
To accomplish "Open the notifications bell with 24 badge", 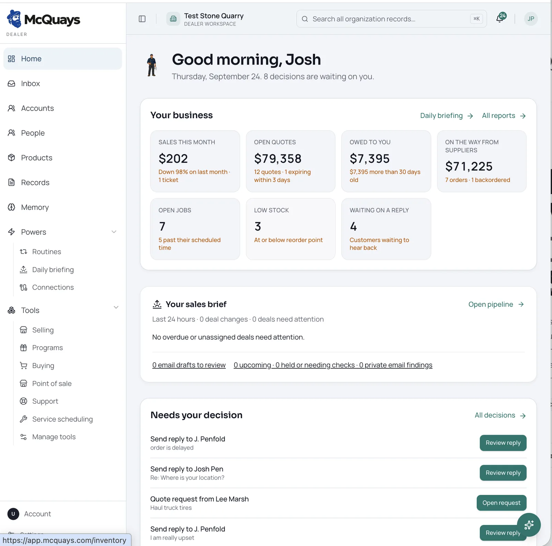I will point(500,18).
